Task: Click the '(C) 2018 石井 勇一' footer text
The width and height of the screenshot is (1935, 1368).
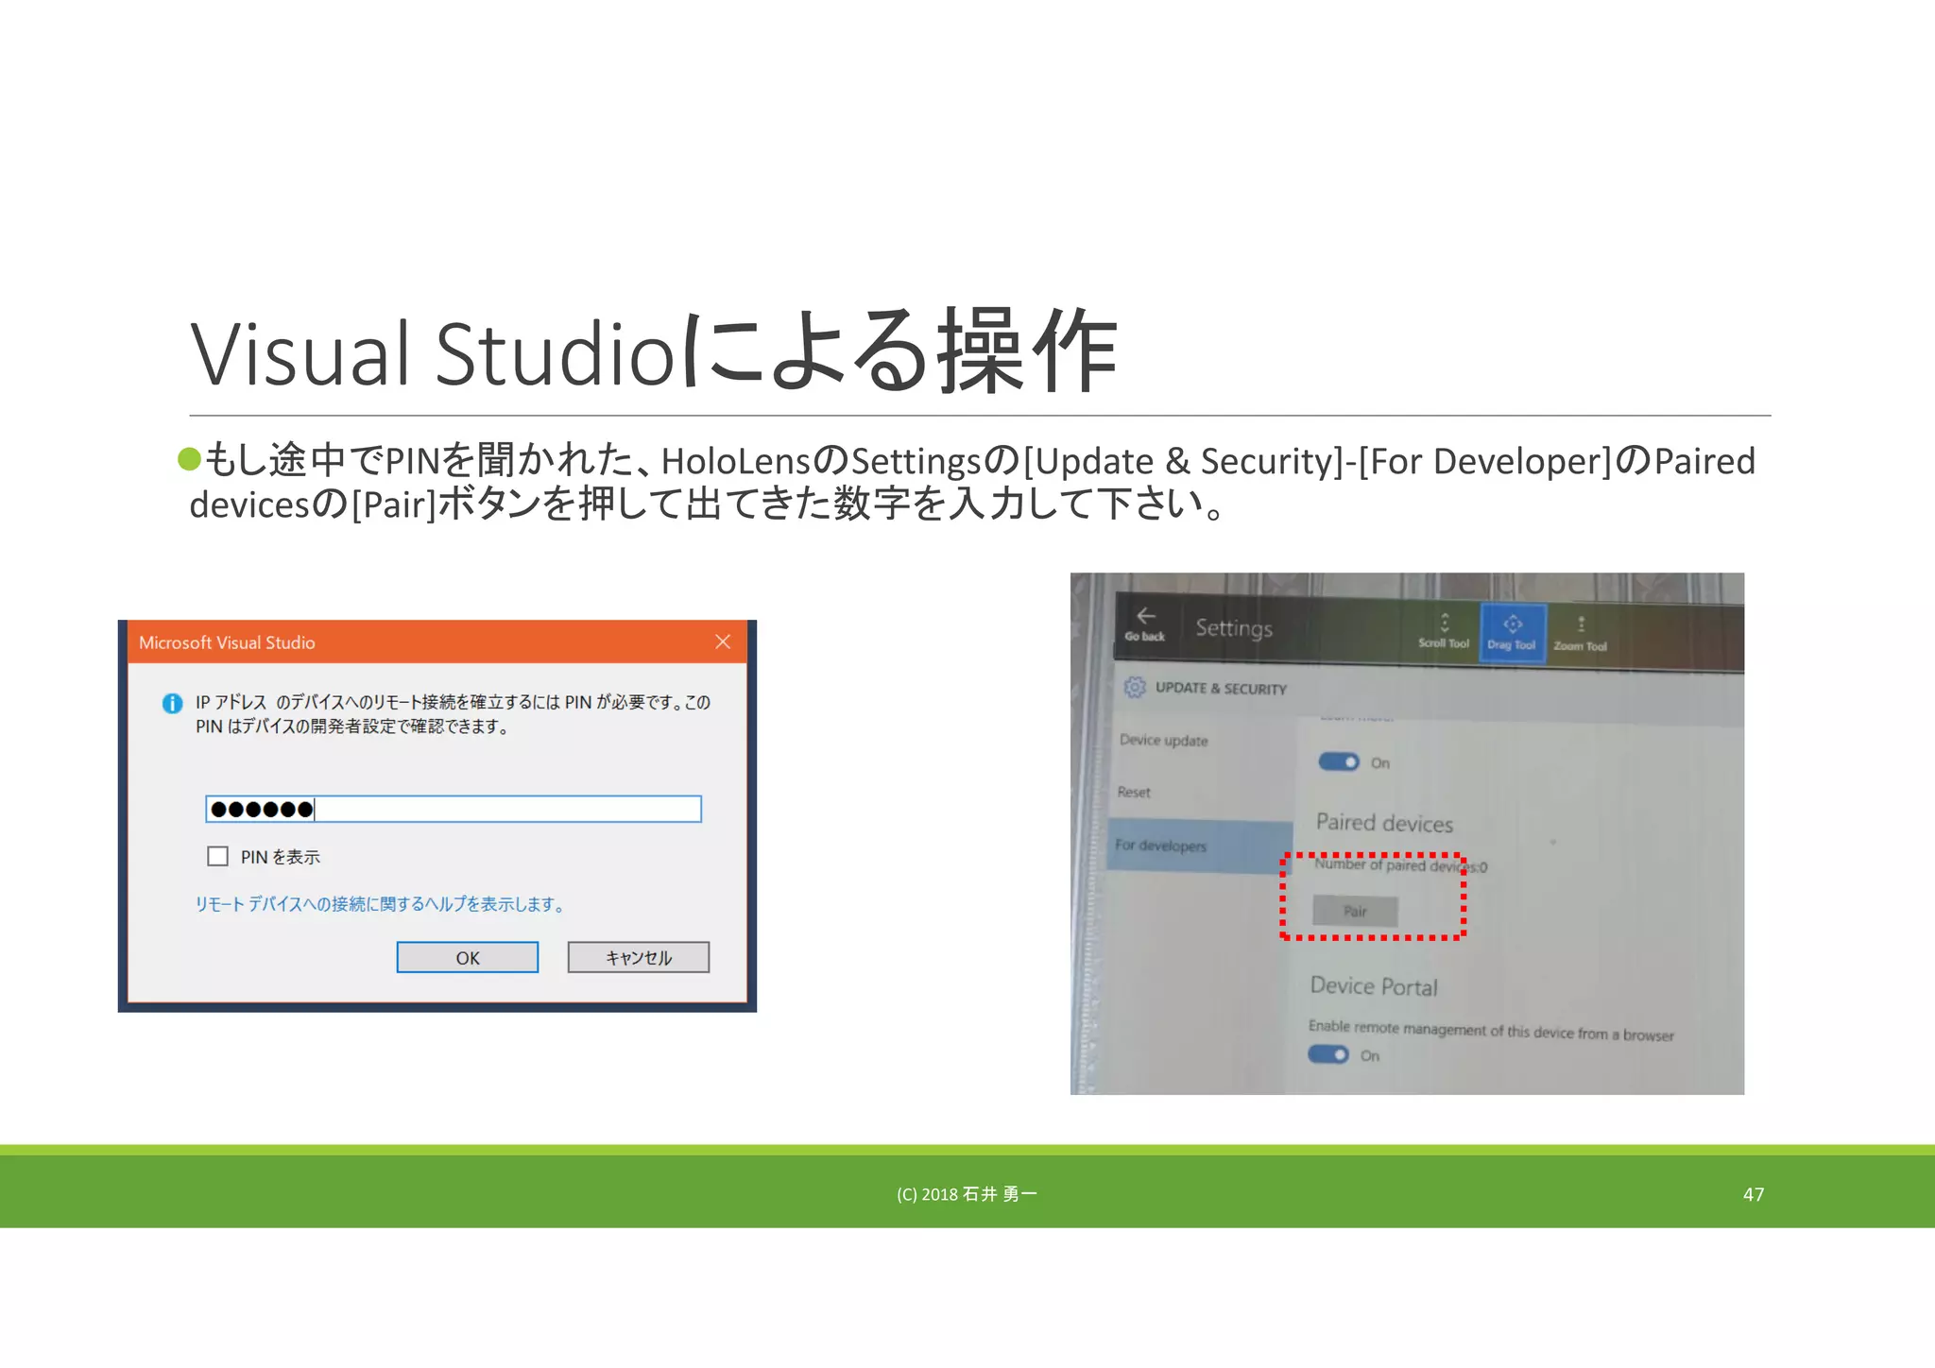Action: pyautogui.click(x=967, y=1194)
